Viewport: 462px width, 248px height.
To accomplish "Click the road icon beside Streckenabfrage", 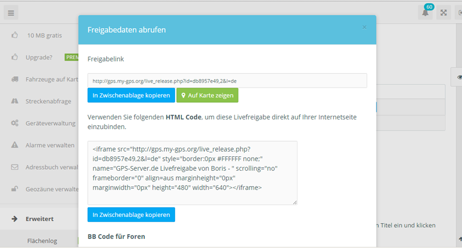I will coord(14,101).
